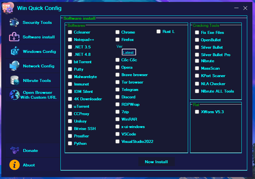Minimize the Win Quick Config window
The width and height of the screenshot is (255, 179).
[236, 8]
